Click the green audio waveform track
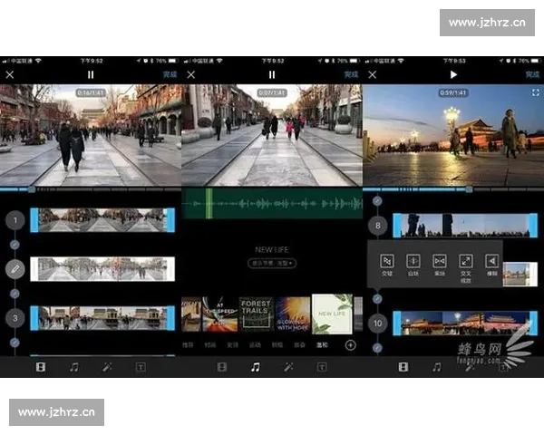Screen dimensions: 544x435 pyautogui.click(x=272, y=204)
